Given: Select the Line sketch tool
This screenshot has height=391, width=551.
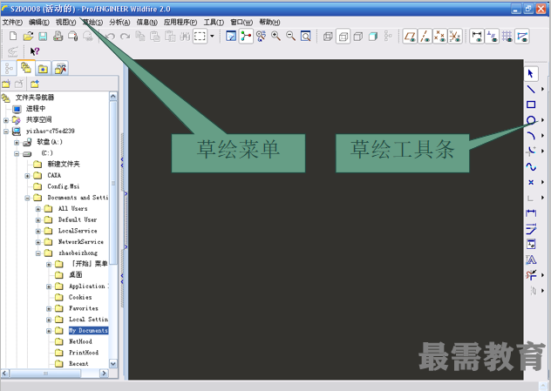Looking at the screenshot, I should point(531,89).
